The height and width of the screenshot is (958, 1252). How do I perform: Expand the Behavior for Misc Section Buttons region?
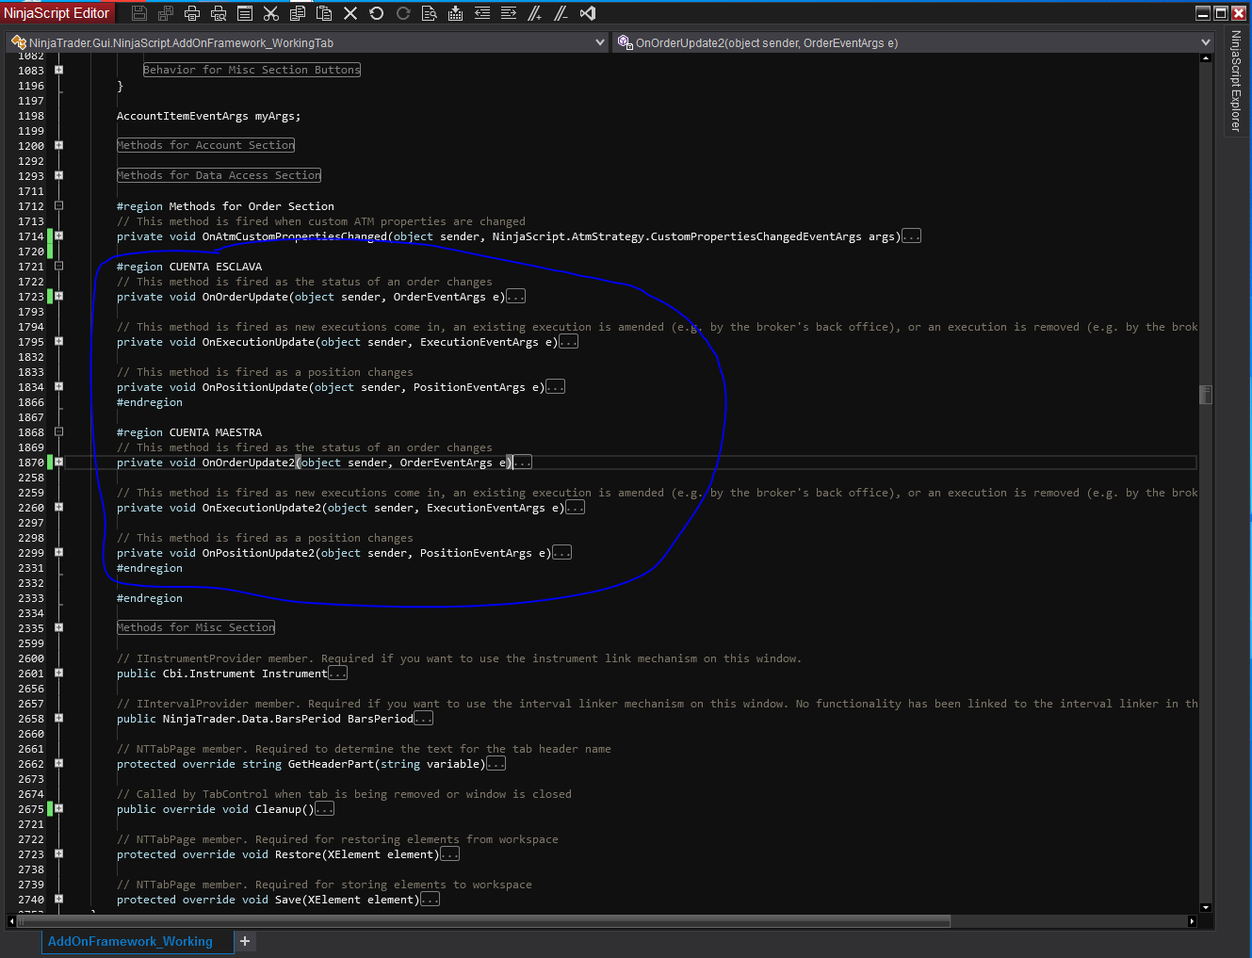tap(58, 70)
